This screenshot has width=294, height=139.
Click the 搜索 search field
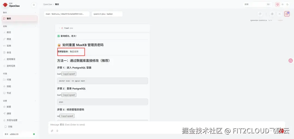[258, 4]
